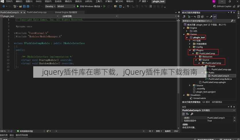Open the 编辑(E) menu

point(19,1)
